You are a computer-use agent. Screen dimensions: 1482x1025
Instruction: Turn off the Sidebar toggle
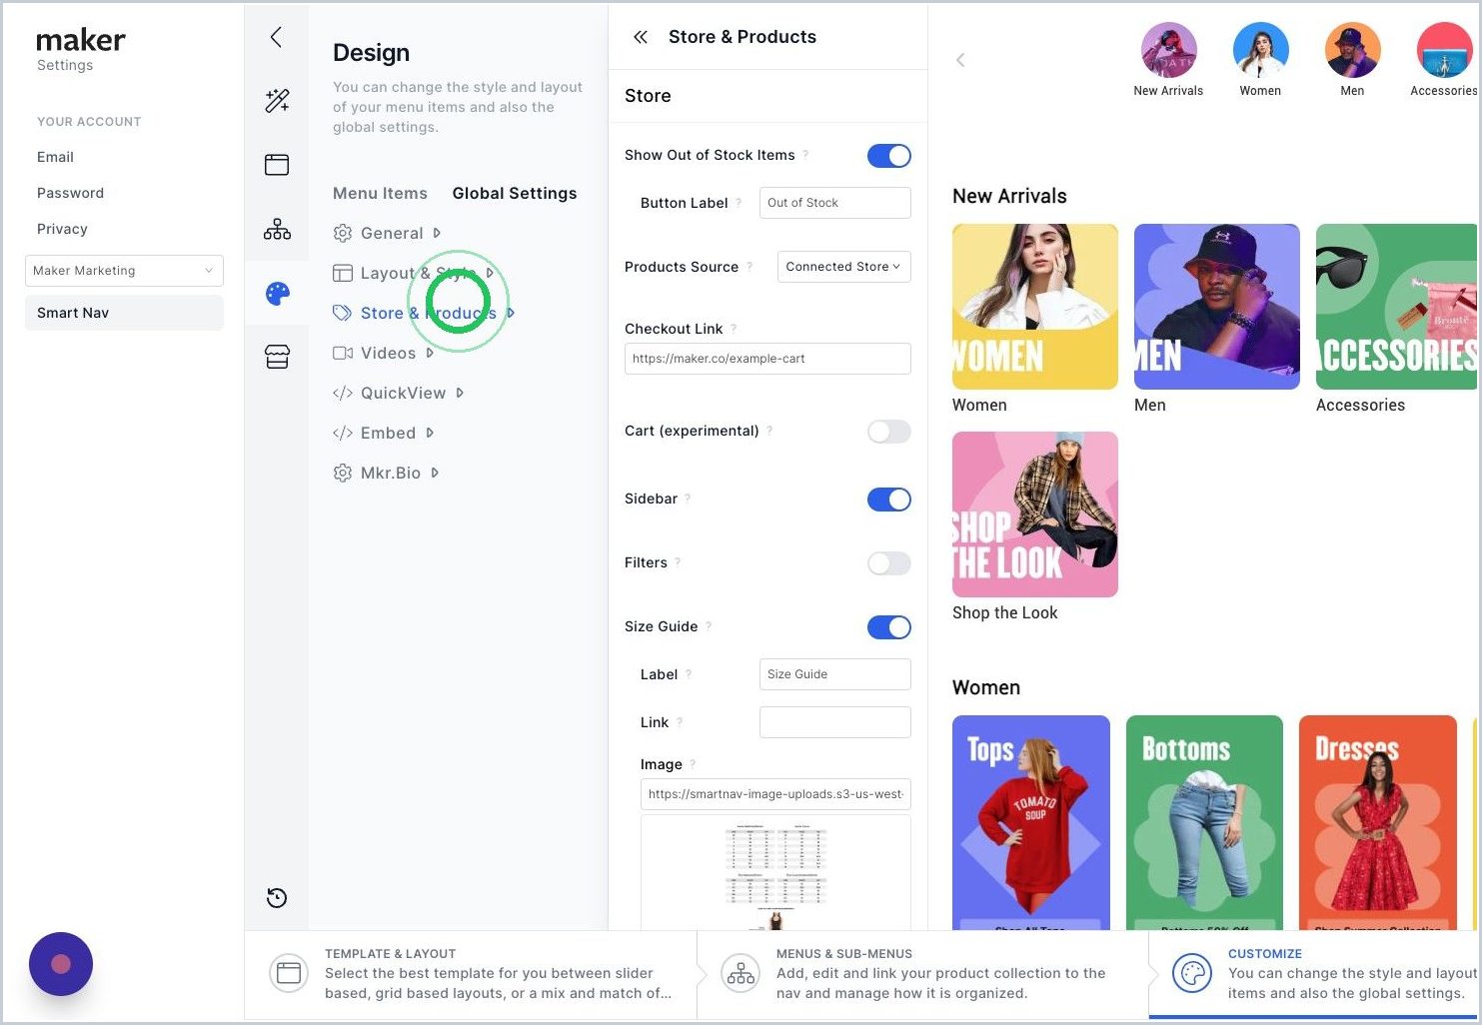(889, 500)
